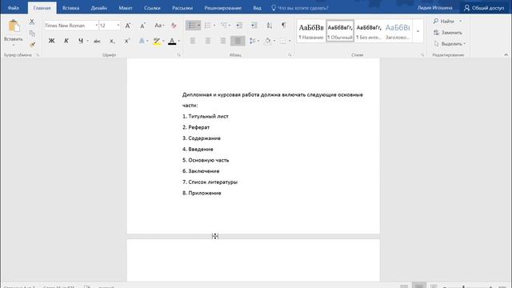Clear all formatting with the eraser icon
Screen dimensions: 512x288
pyautogui.click(x=174, y=26)
